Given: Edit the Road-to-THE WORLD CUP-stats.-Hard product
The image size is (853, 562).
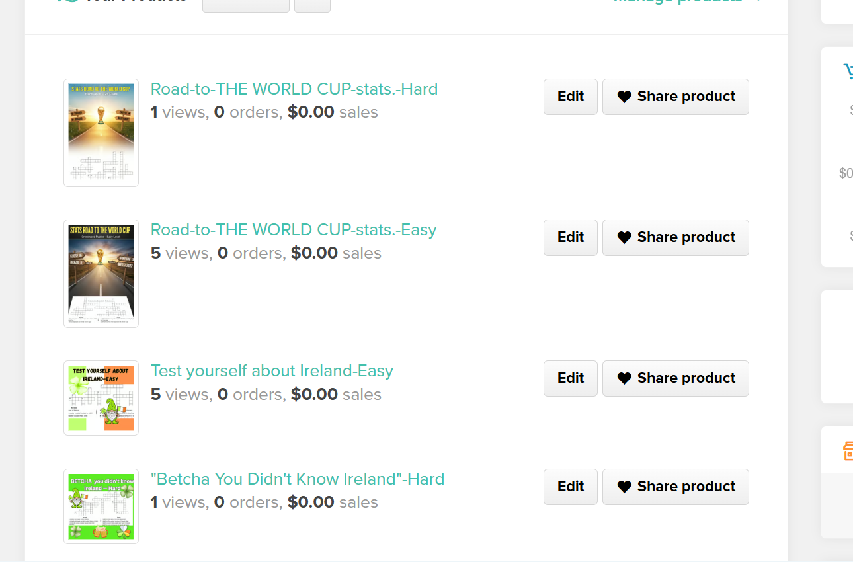Looking at the screenshot, I should click(x=571, y=97).
